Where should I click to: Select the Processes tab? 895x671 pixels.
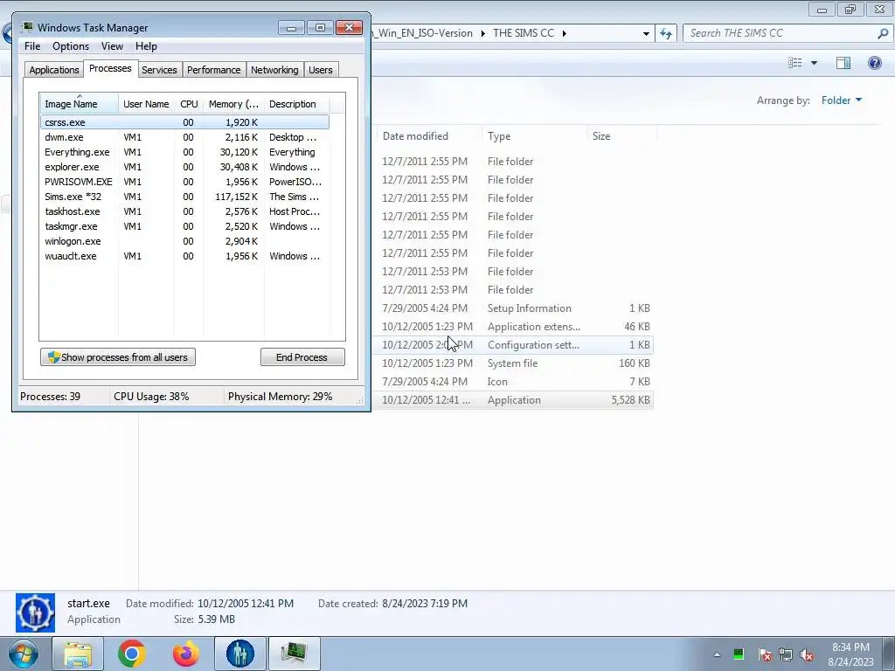[x=110, y=68]
